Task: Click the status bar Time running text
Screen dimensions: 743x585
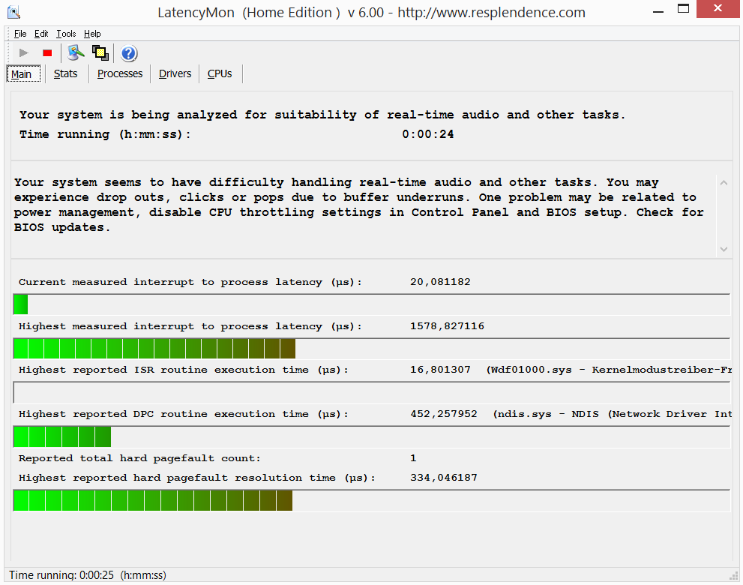Action: point(88,575)
